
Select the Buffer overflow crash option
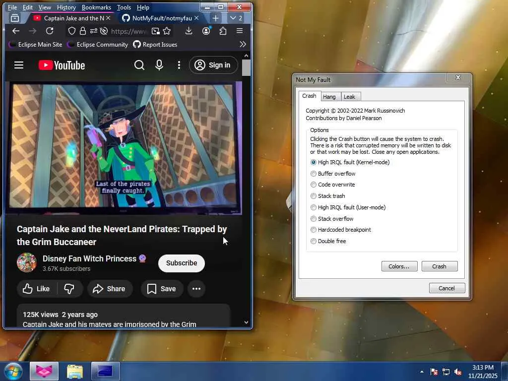pos(333,174)
